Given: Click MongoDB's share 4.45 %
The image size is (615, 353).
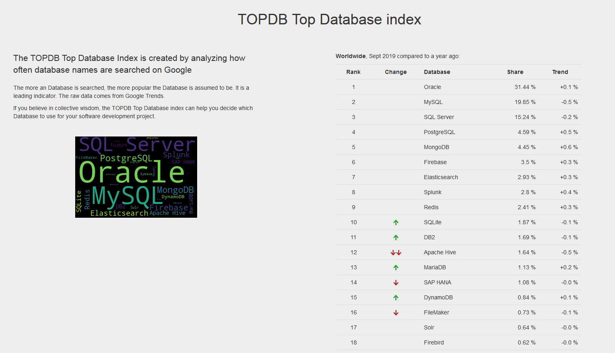Looking at the screenshot, I should tap(527, 147).
